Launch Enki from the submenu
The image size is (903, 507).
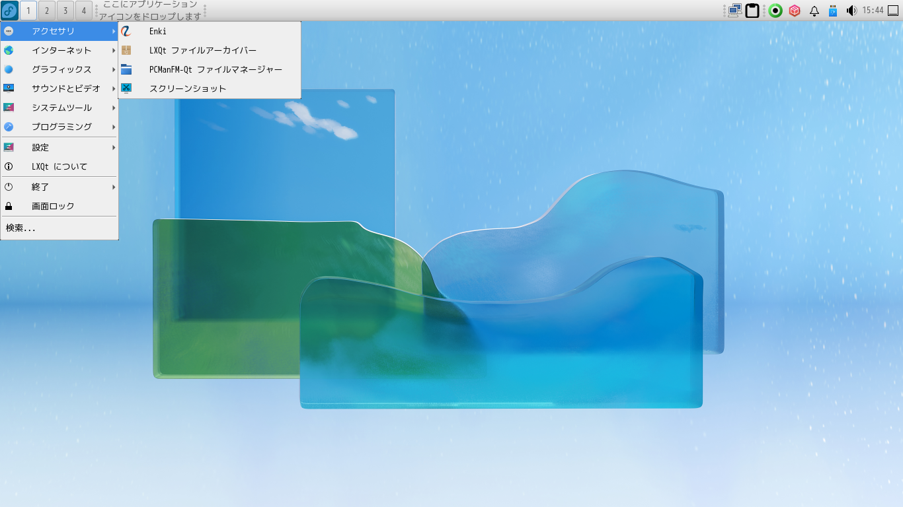pos(210,31)
